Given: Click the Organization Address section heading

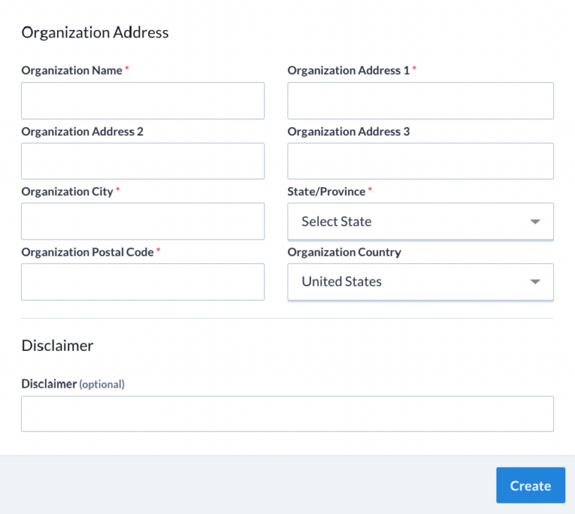Looking at the screenshot, I should coord(95,32).
